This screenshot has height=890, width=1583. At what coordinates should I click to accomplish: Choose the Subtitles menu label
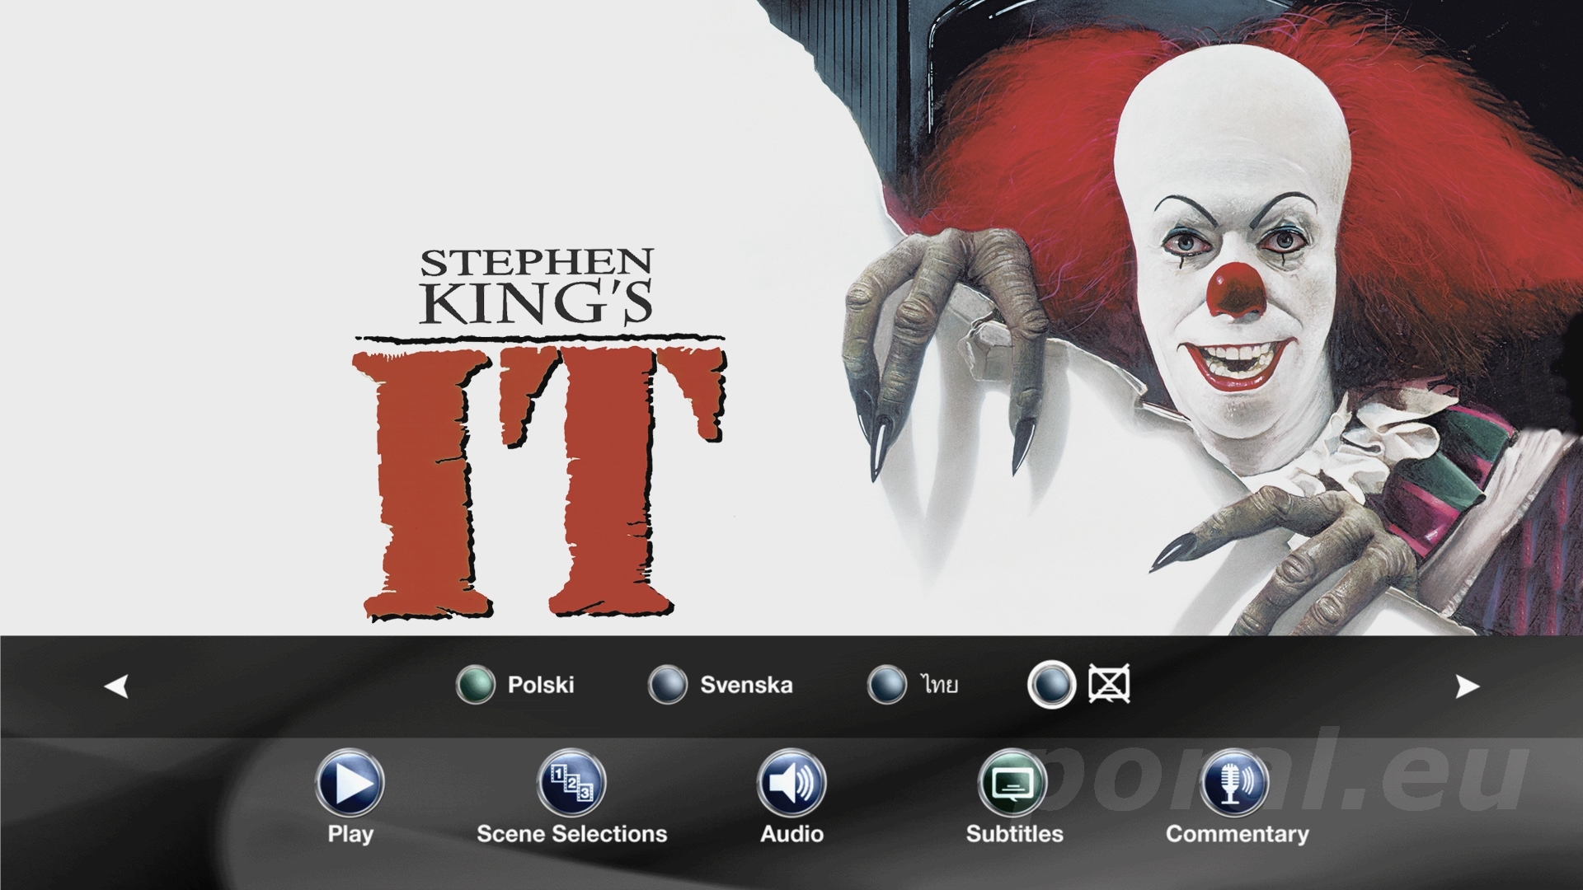(x=1014, y=834)
